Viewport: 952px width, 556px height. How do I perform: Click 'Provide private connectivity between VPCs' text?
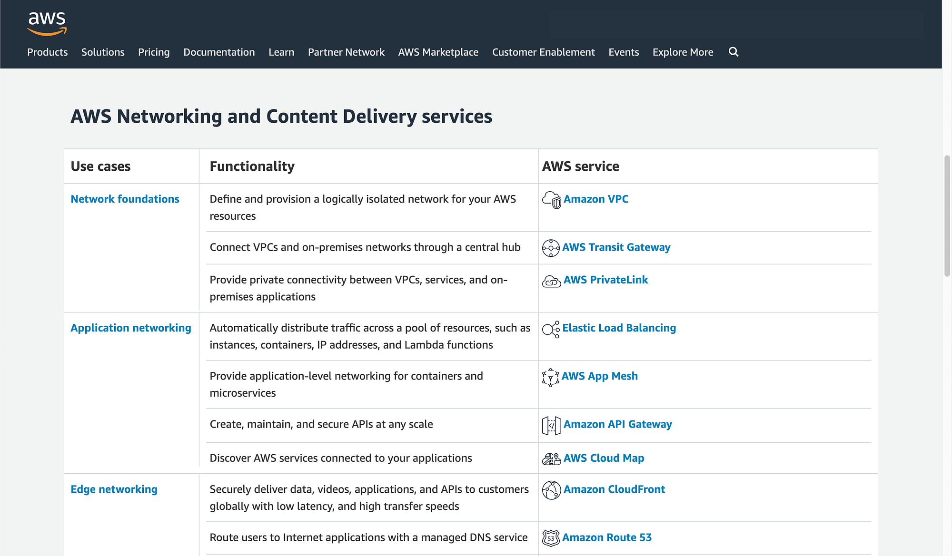(x=358, y=288)
